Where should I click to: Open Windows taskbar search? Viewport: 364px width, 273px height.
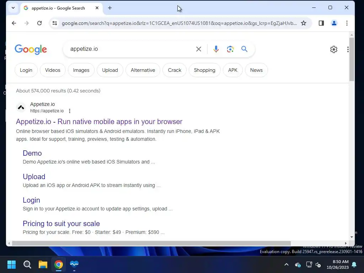pyautogui.click(x=27, y=264)
